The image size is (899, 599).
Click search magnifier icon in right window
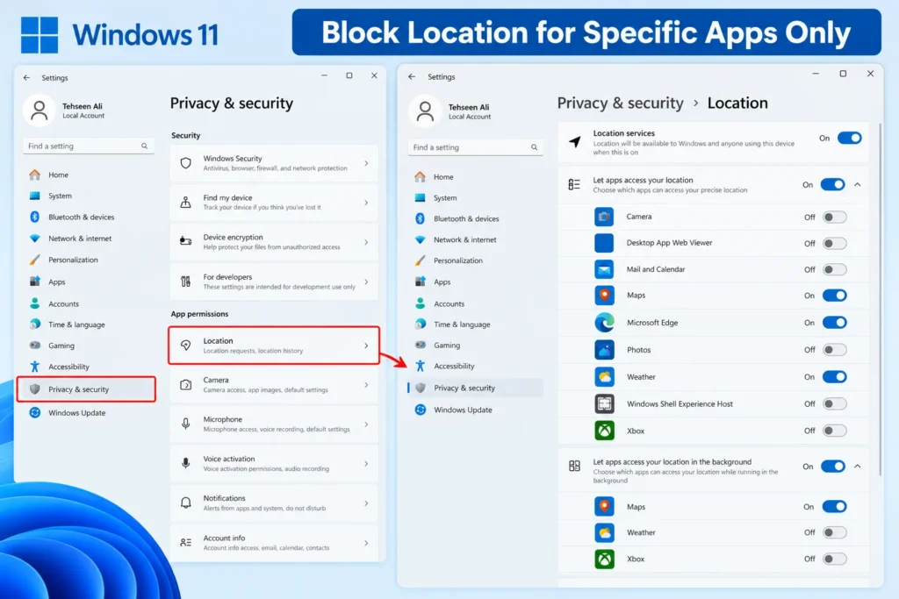[x=535, y=147]
